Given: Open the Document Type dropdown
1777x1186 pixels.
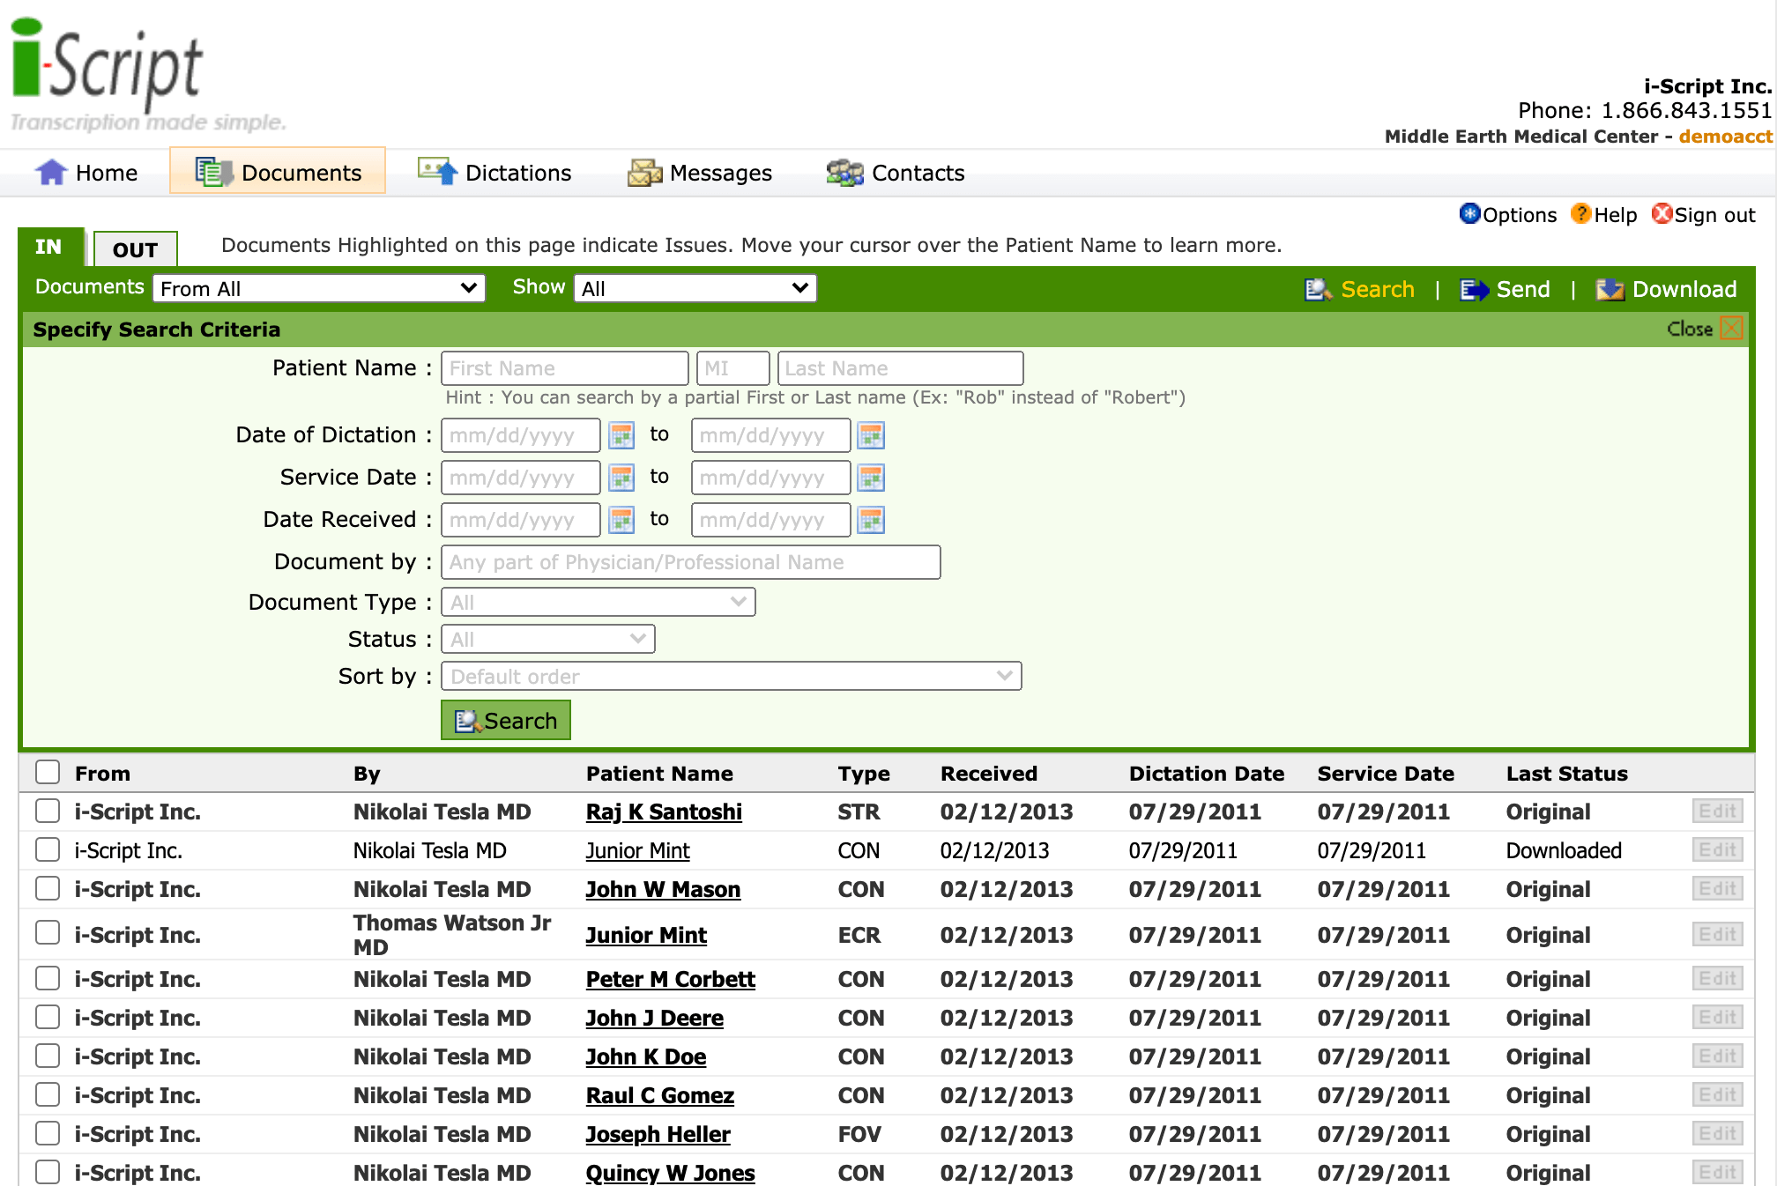Looking at the screenshot, I should pos(598,603).
